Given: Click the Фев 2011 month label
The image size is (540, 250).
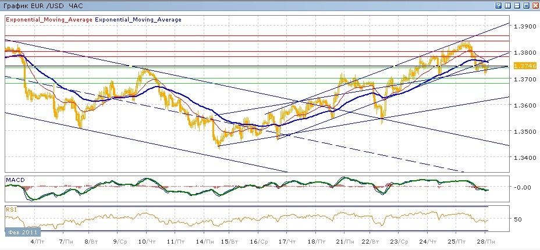Looking at the screenshot, I should (23, 231).
